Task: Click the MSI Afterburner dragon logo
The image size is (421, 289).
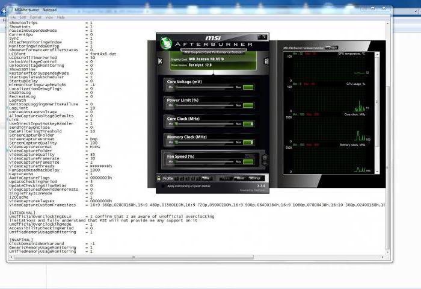Action: point(166,44)
